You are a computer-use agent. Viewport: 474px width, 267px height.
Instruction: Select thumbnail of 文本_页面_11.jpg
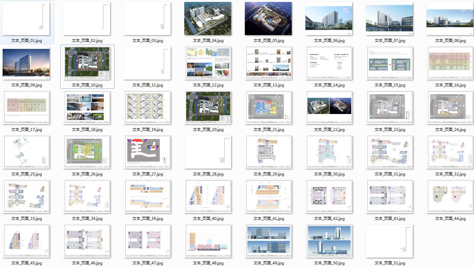point(147,63)
